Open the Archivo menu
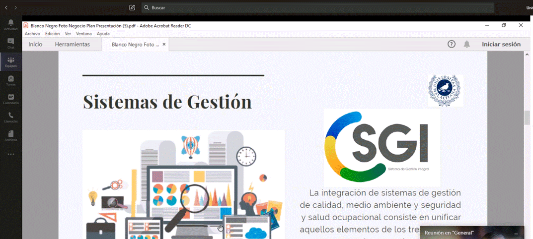 (x=32, y=34)
